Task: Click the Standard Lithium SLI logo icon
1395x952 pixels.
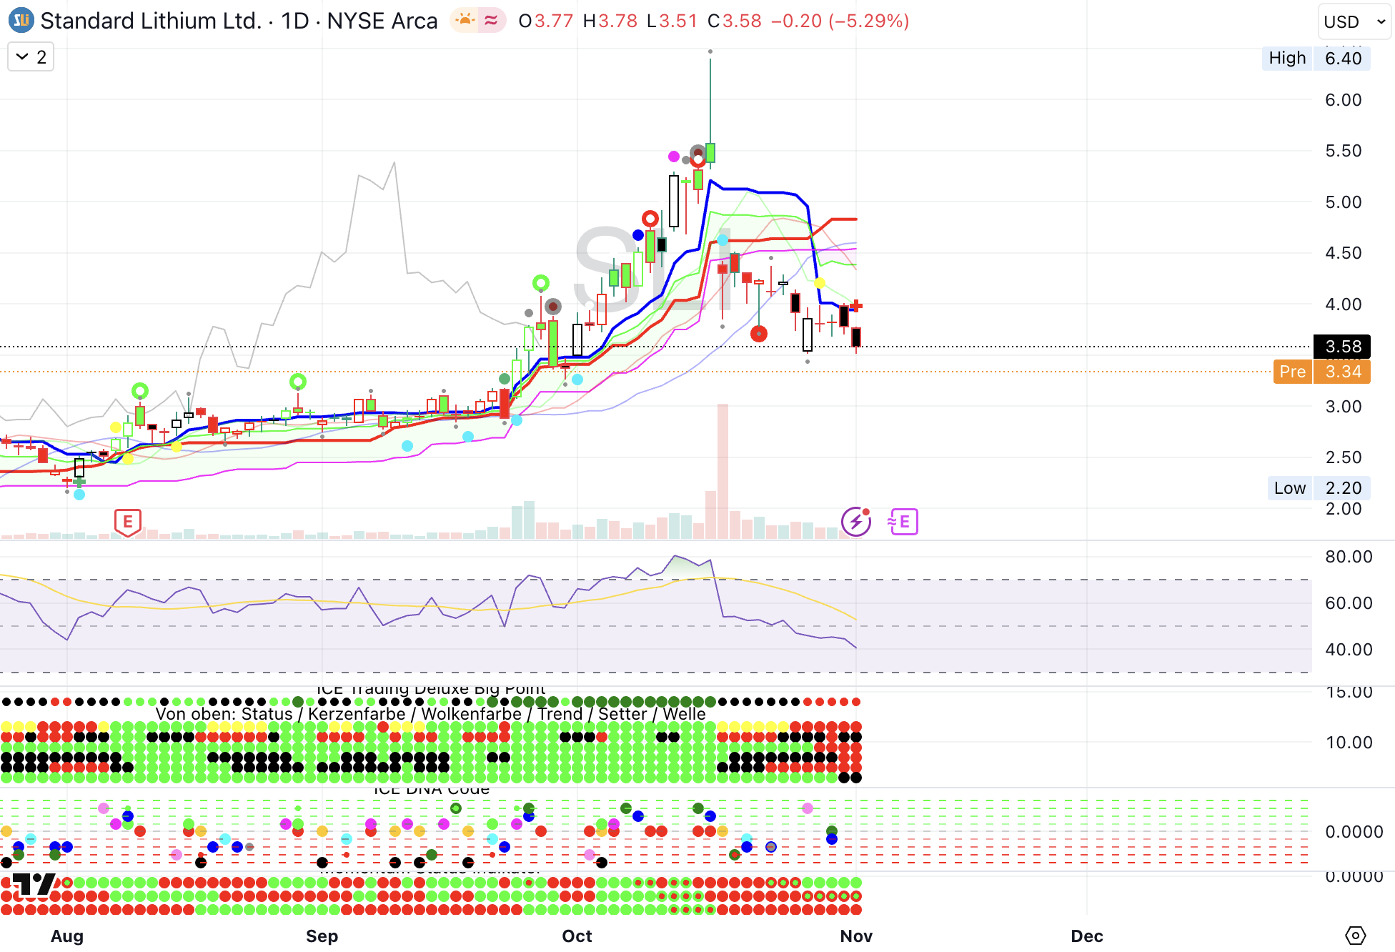Action: coord(21,21)
